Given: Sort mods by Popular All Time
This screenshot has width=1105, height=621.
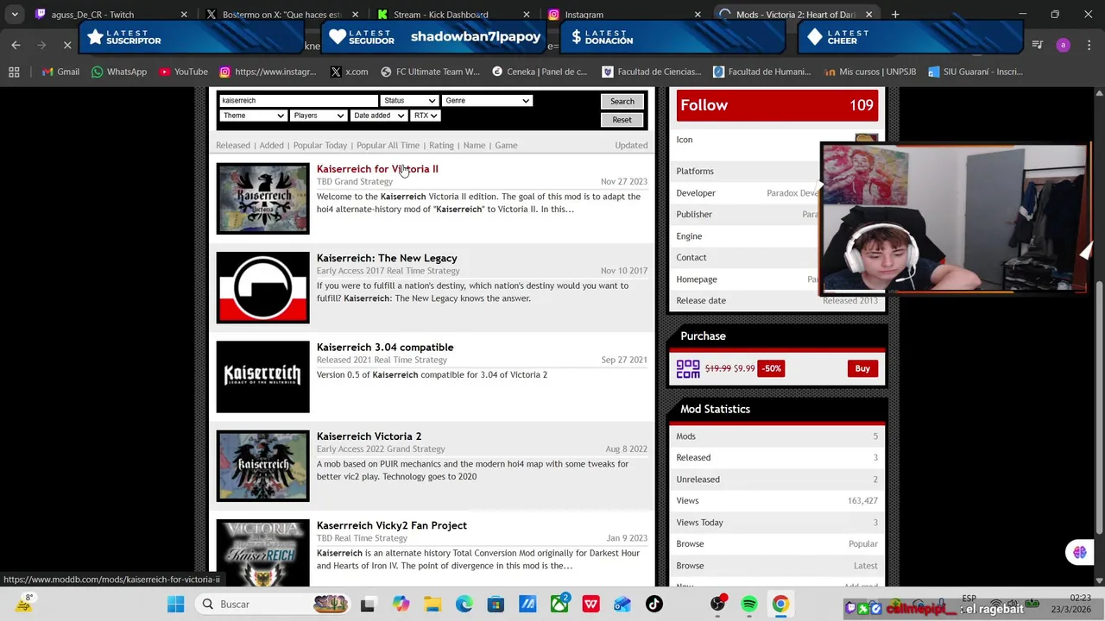Looking at the screenshot, I should click(388, 145).
